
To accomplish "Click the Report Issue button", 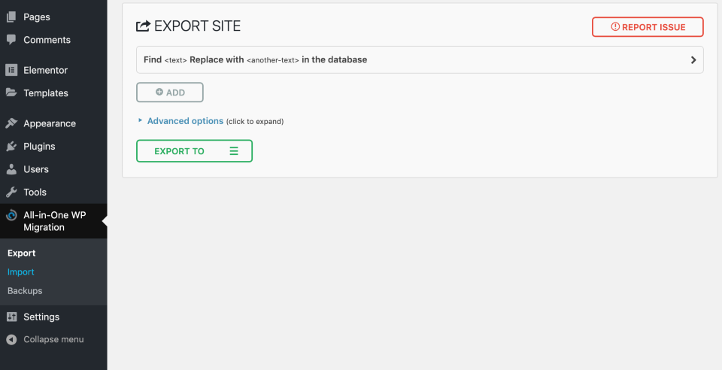I will (648, 26).
